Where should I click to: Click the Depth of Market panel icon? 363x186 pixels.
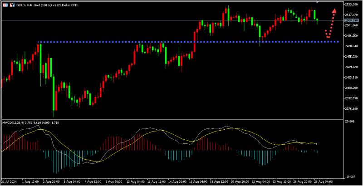click(5, 5)
